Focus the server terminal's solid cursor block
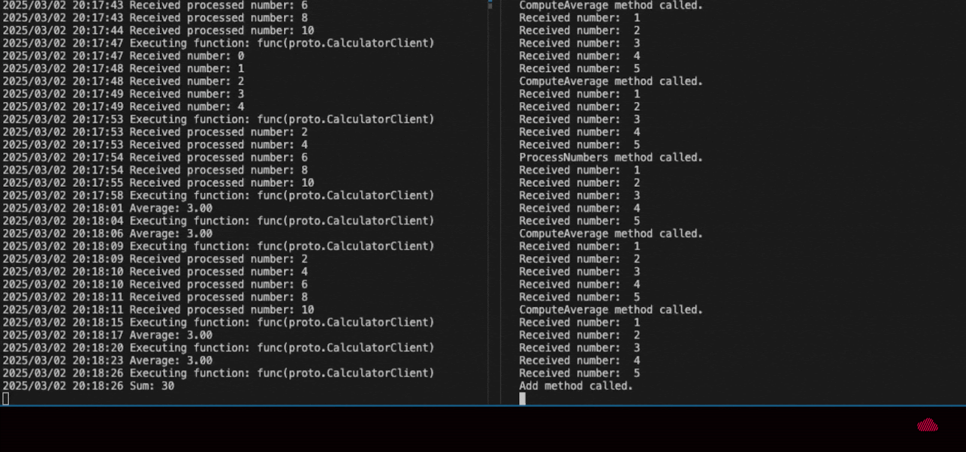The height and width of the screenshot is (452, 966). point(522,398)
